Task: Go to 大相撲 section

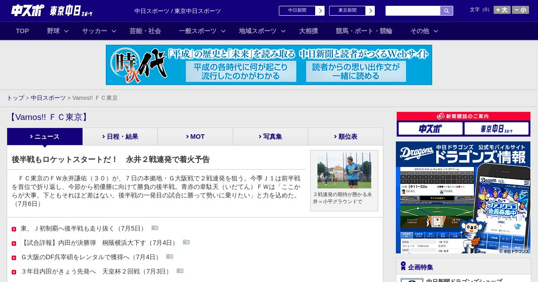Action: pyautogui.click(x=308, y=31)
